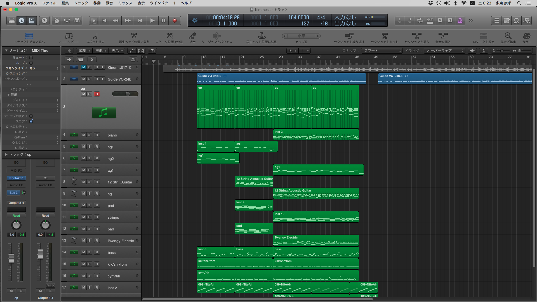Screen dimensions: 537x302
Task: Solo the piano track
Action: 89,135
